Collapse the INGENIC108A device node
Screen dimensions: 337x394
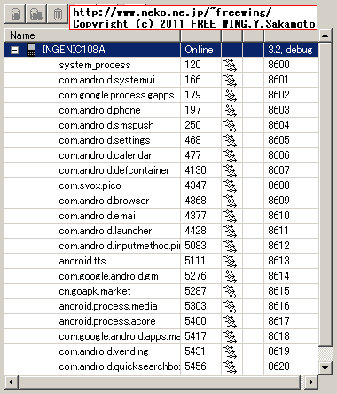[x=14, y=50]
